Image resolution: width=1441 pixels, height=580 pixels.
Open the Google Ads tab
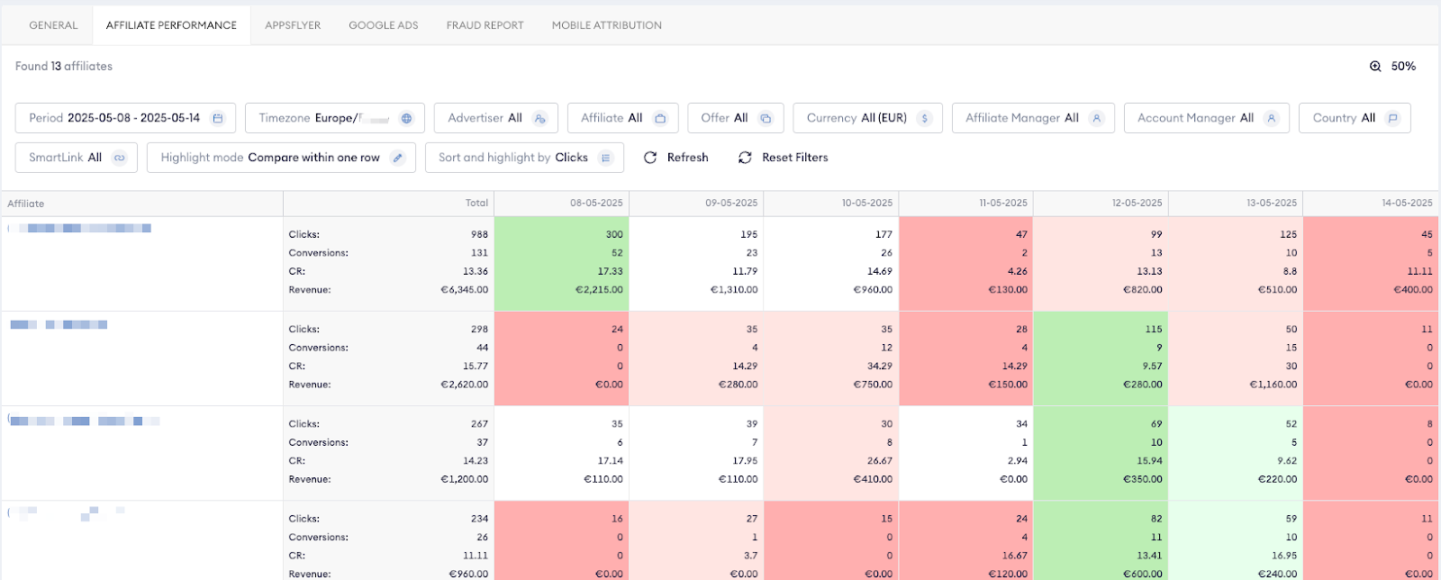[x=384, y=25]
